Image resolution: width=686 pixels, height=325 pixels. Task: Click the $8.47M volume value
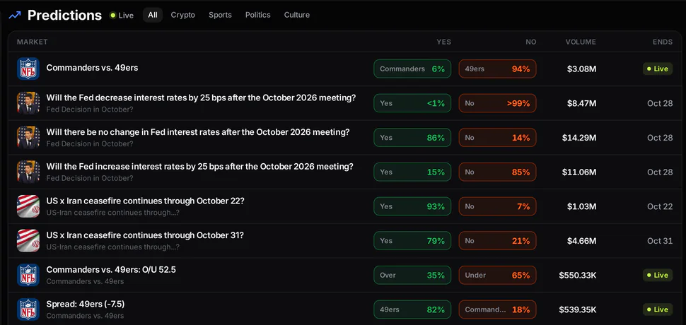pos(581,104)
